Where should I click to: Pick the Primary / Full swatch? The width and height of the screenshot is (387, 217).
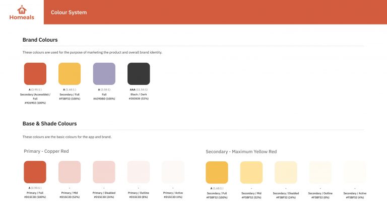[35, 172]
